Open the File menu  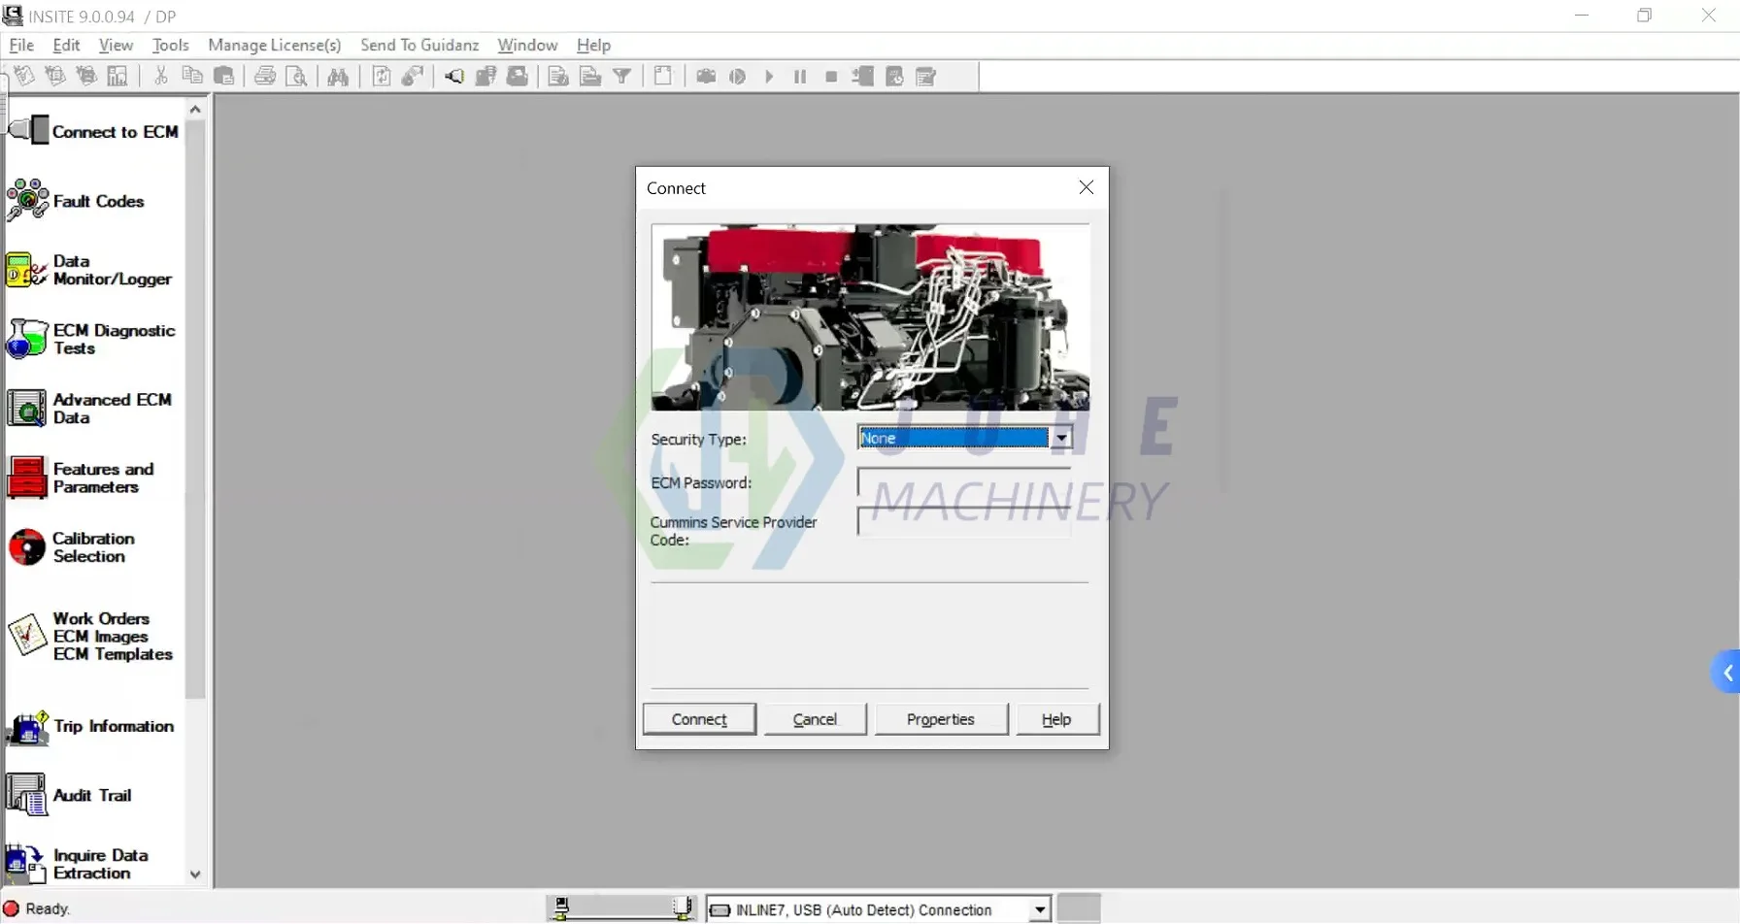coord(21,45)
